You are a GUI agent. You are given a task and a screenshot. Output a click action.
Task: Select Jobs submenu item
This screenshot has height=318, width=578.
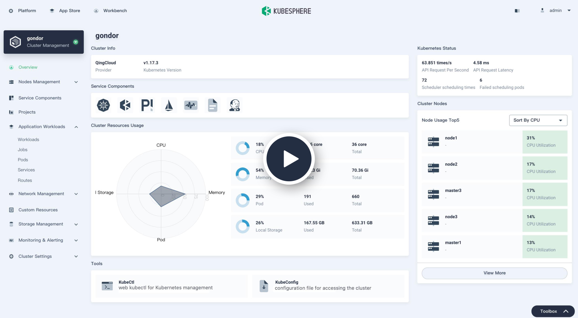23,150
